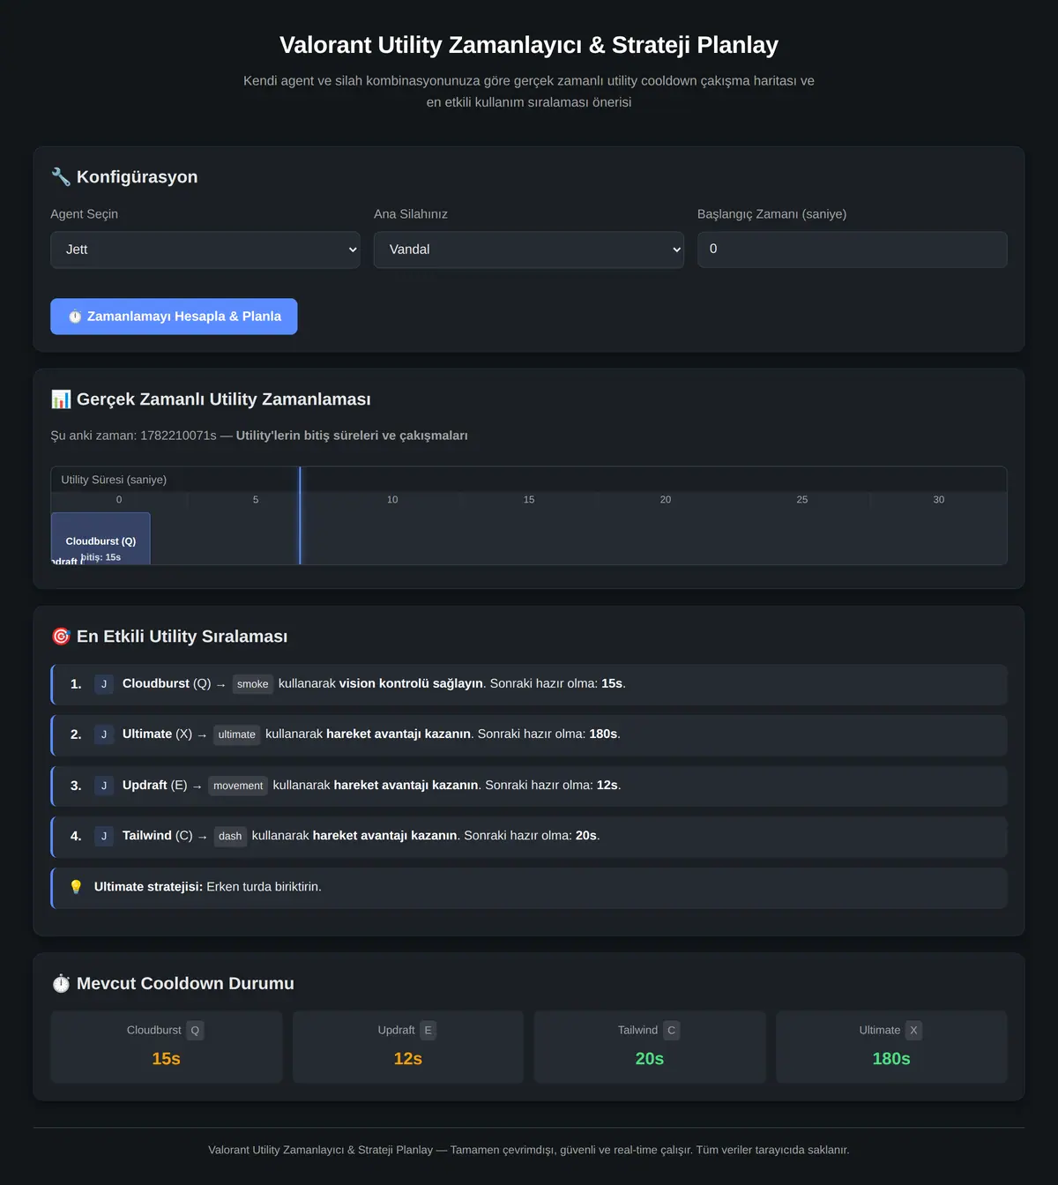1058x1185 pixels.
Task: Click the Başlangıç Zamanı number input field
Action: pyautogui.click(x=852, y=250)
